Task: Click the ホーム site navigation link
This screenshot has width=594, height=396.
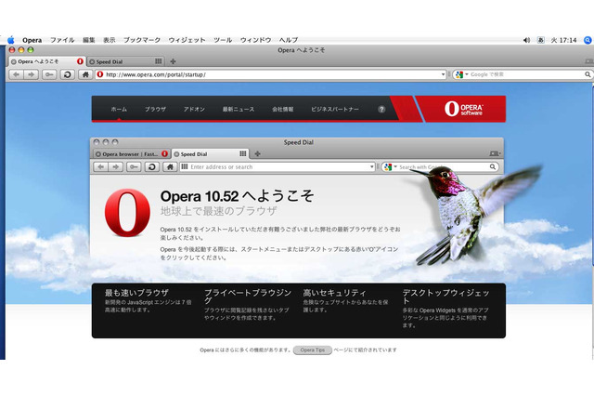Action: pyautogui.click(x=119, y=110)
